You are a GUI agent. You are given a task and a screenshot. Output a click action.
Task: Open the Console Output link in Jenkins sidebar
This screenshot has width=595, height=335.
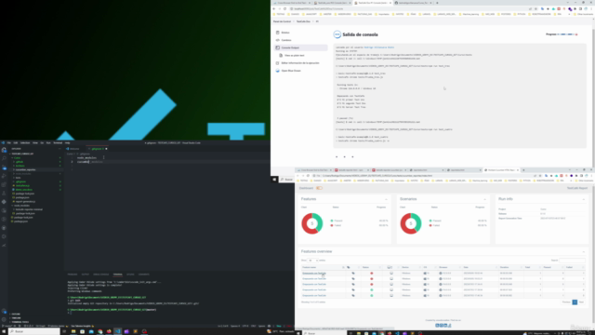[290, 47]
